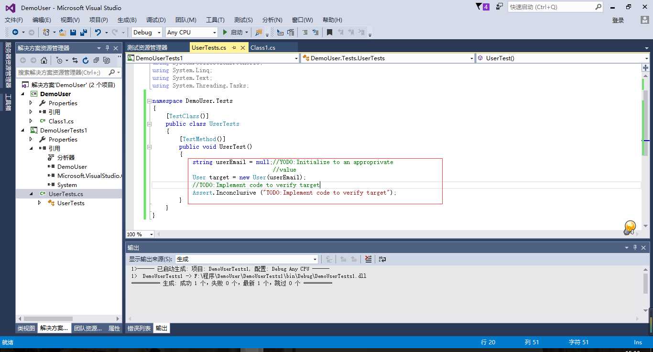Expand Properties under DemoUser project
The image size is (653, 352).
click(x=31, y=103)
